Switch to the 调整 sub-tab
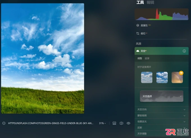The height and width of the screenshot is (138, 191). pyautogui.click(x=140, y=59)
